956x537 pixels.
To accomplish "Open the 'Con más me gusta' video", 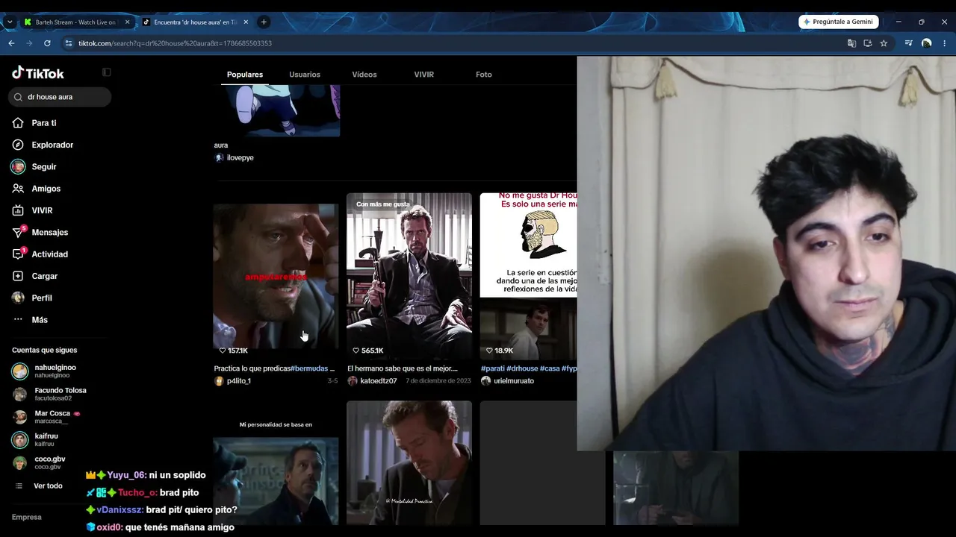I will pos(409,276).
